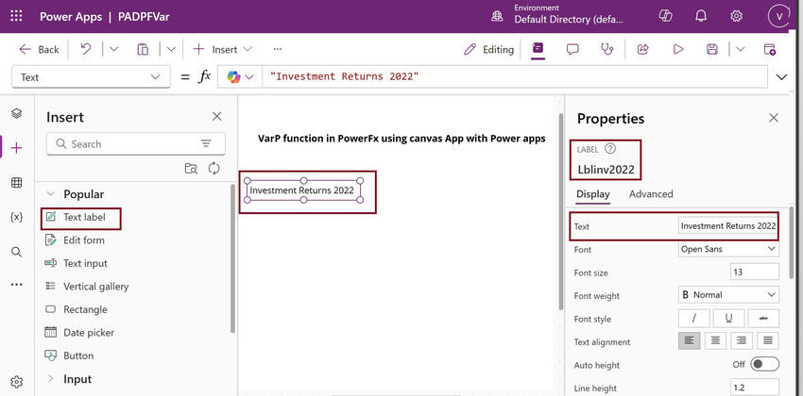
Task: Insert a Vertical gallery control
Action: 87,286
